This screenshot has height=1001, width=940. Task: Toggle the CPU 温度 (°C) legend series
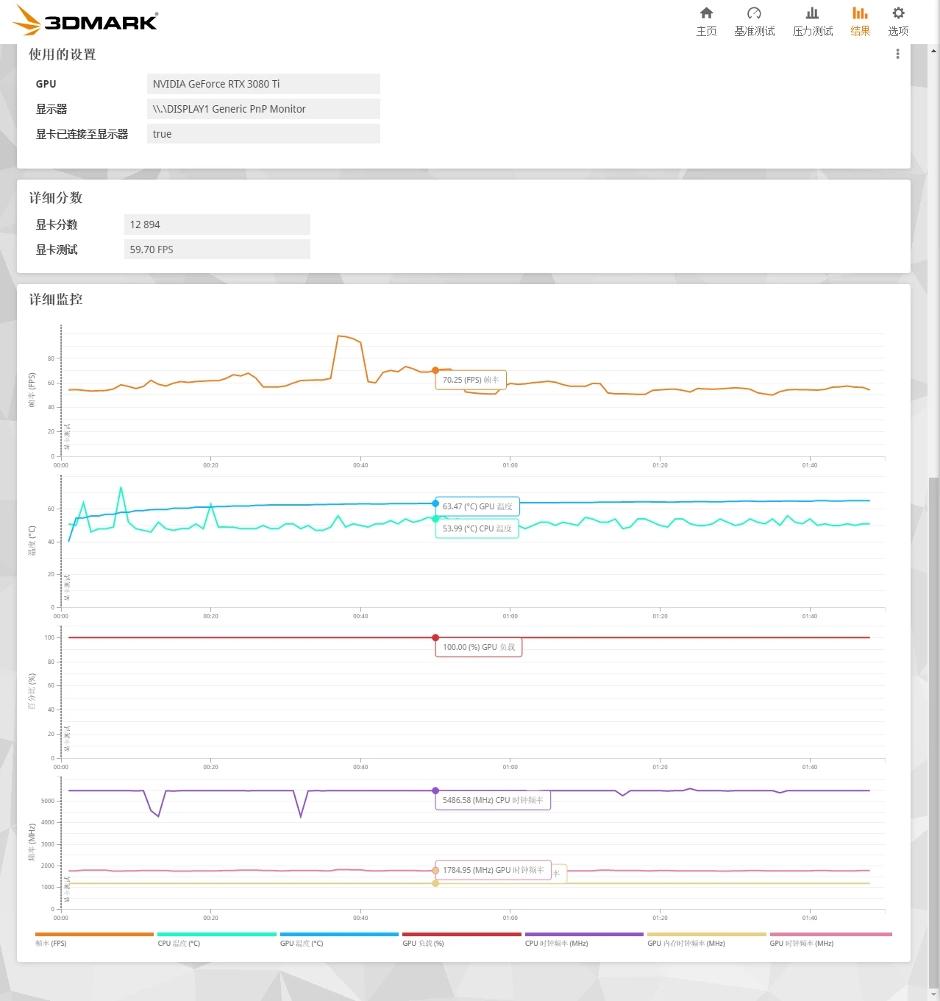(179, 943)
